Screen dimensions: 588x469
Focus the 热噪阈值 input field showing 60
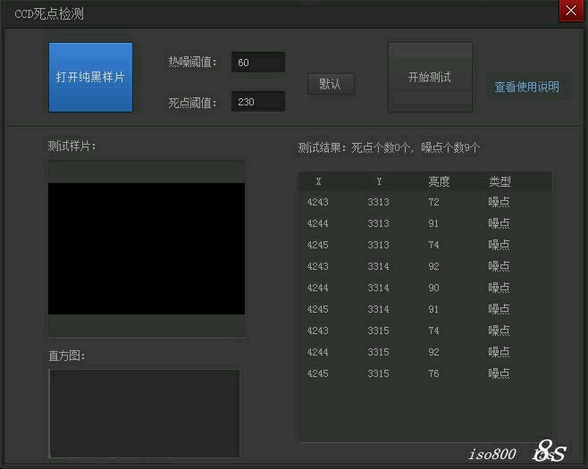(x=258, y=63)
